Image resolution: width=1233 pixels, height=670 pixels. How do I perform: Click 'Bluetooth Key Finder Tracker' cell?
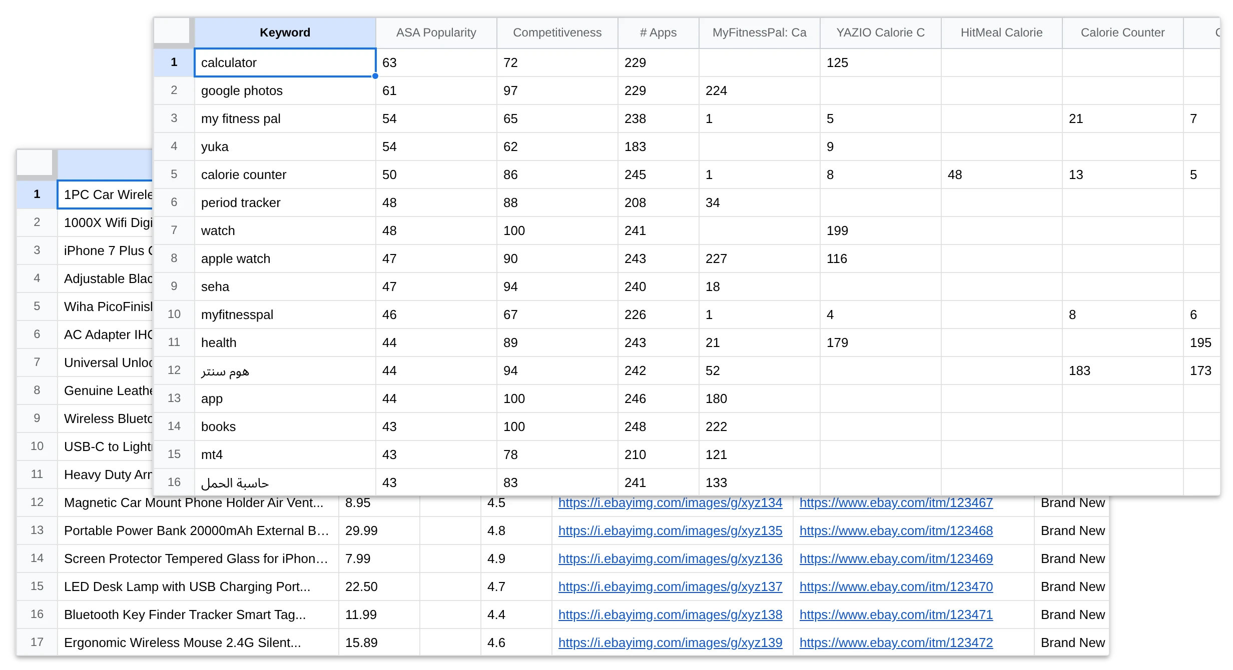point(198,614)
